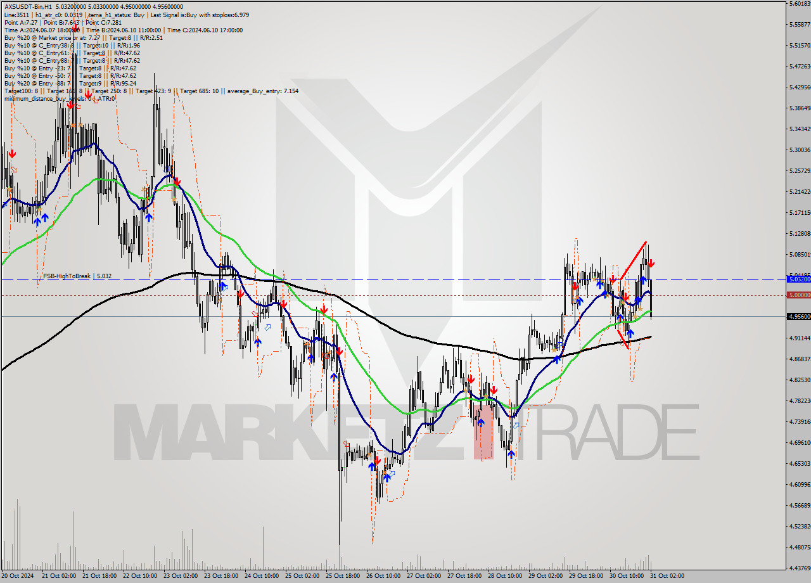Click the '22 Oct 10:00' time label
This screenshot has width=811, height=583.
pos(139,576)
